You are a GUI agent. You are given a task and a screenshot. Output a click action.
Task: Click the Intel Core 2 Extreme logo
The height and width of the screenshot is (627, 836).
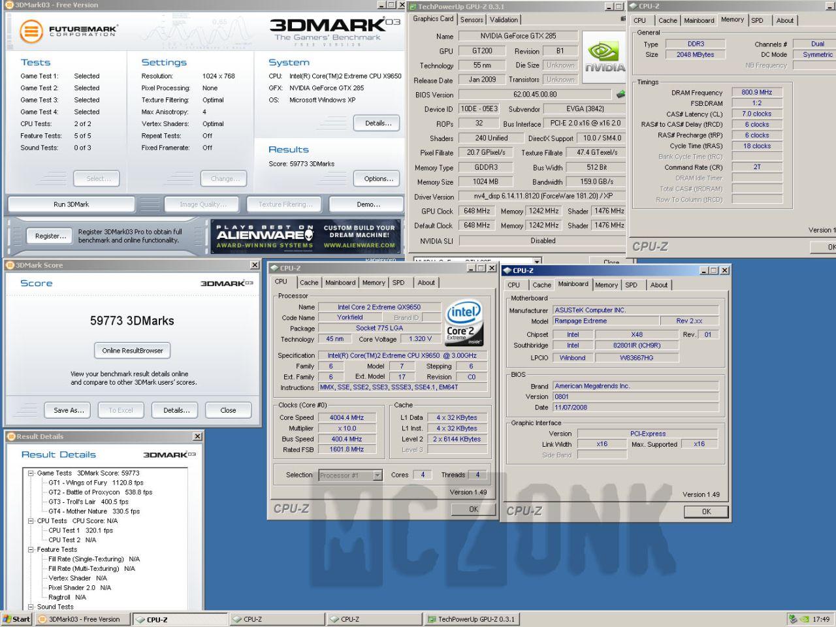[x=464, y=323]
